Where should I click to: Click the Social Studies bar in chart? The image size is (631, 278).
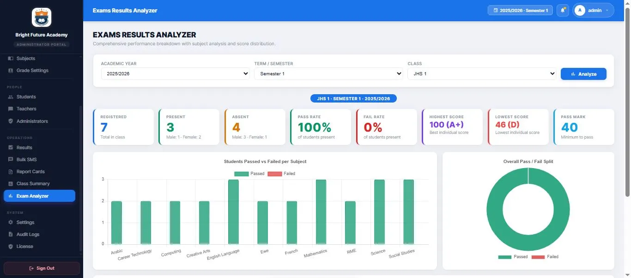[x=409, y=212]
